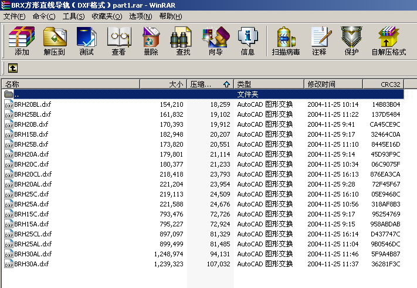The height and width of the screenshot is (288, 417).
Task: Select file BRH25A.dxf
Action: [32, 204]
